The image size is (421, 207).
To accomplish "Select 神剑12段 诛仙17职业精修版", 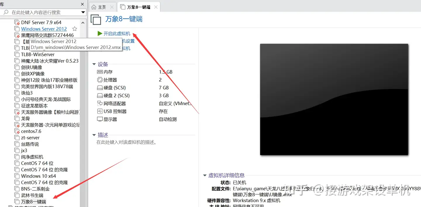I will click(x=49, y=80).
